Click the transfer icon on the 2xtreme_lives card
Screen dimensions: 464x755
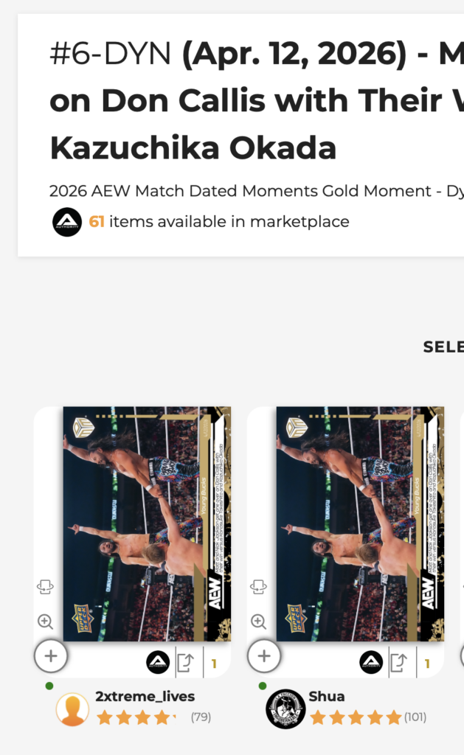(x=186, y=663)
